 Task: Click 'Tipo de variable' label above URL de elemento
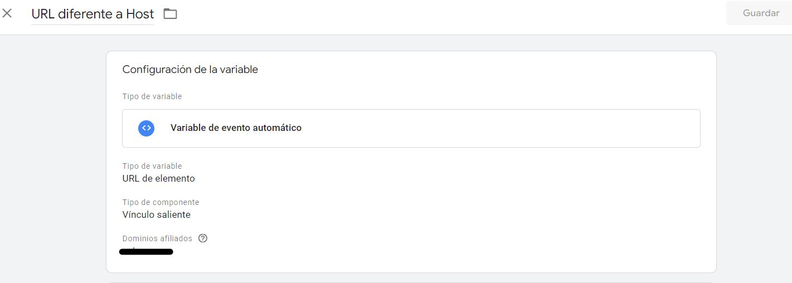pyautogui.click(x=152, y=166)
